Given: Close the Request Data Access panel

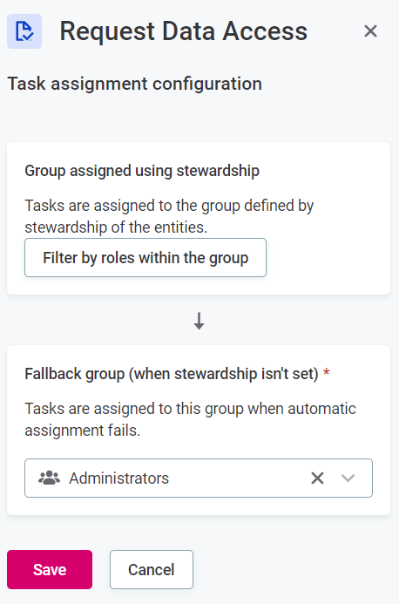Looking at the screenshot, I should point(370,31).
